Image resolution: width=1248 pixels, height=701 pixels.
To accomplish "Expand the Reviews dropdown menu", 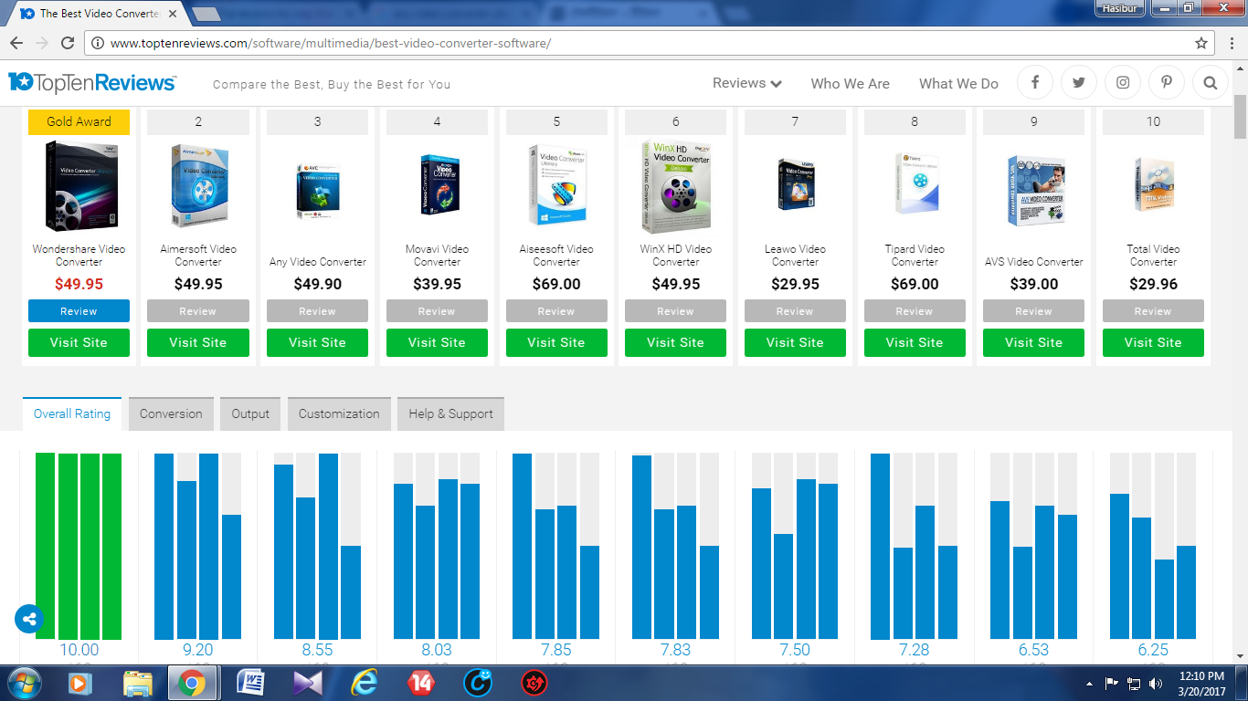I will click(x=746, y=83).
